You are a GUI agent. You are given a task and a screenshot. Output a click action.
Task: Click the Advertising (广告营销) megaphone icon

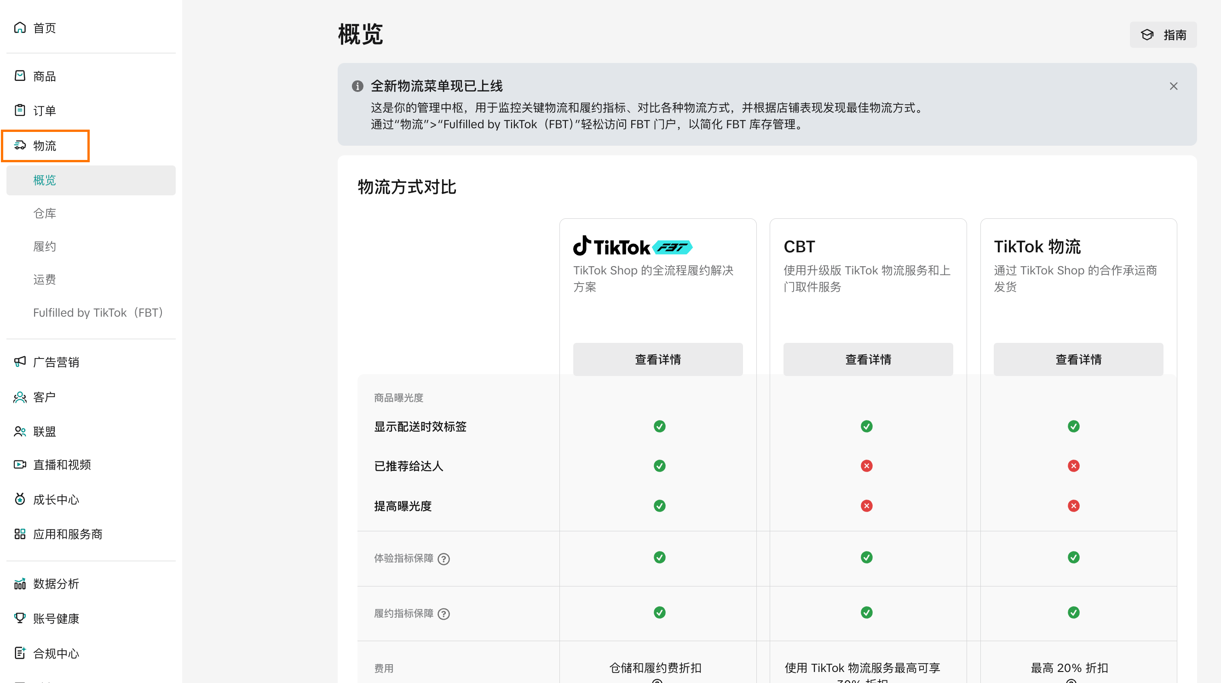[x=20, y=362]
